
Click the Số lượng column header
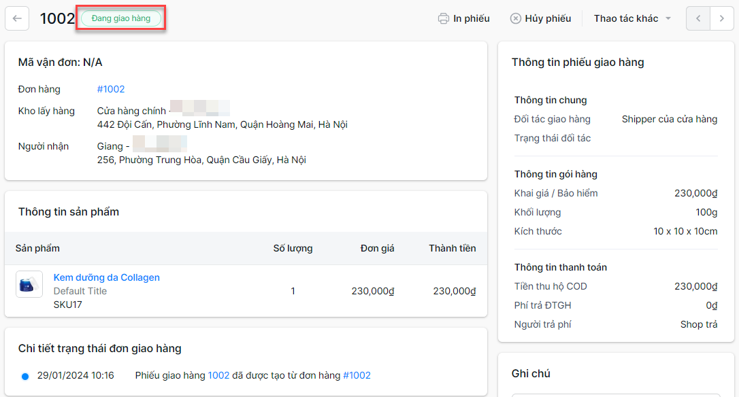tap(293, 248)
